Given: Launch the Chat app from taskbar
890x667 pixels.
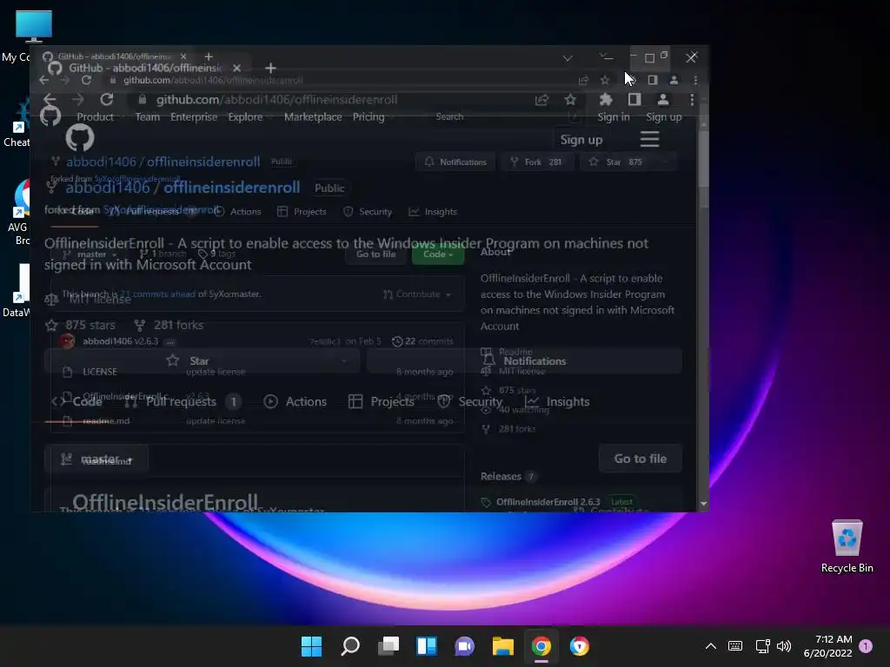Looking at the screenshot, I should point(464,646).
